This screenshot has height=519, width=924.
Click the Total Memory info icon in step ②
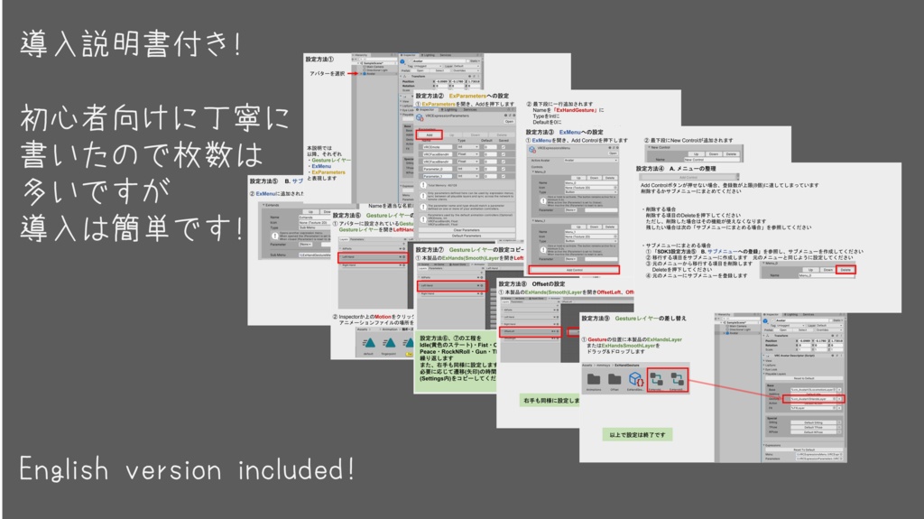point(423,185)
